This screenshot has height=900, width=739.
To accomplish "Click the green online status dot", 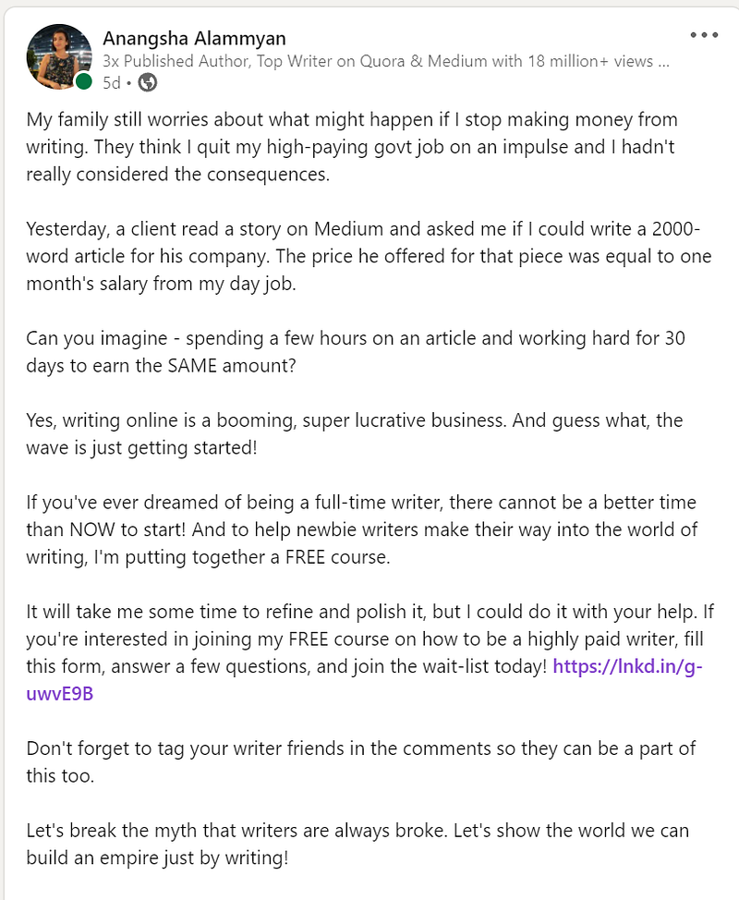I will [83, 82].
